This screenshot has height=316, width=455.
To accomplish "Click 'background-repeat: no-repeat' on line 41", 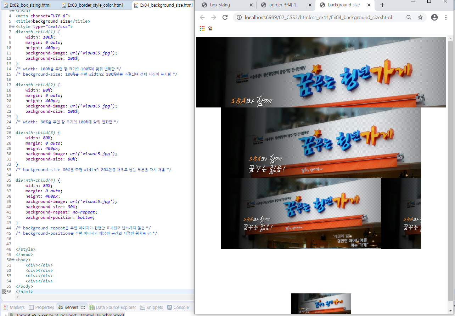I will point(61,212).
